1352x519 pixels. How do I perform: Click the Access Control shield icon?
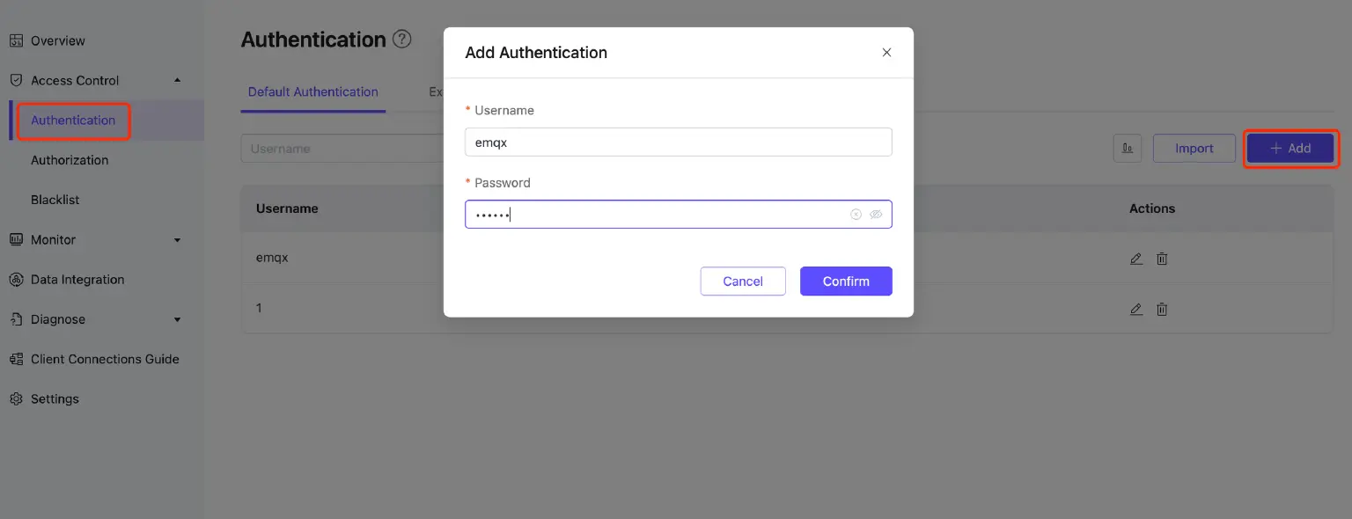click(x=16, y=80)
